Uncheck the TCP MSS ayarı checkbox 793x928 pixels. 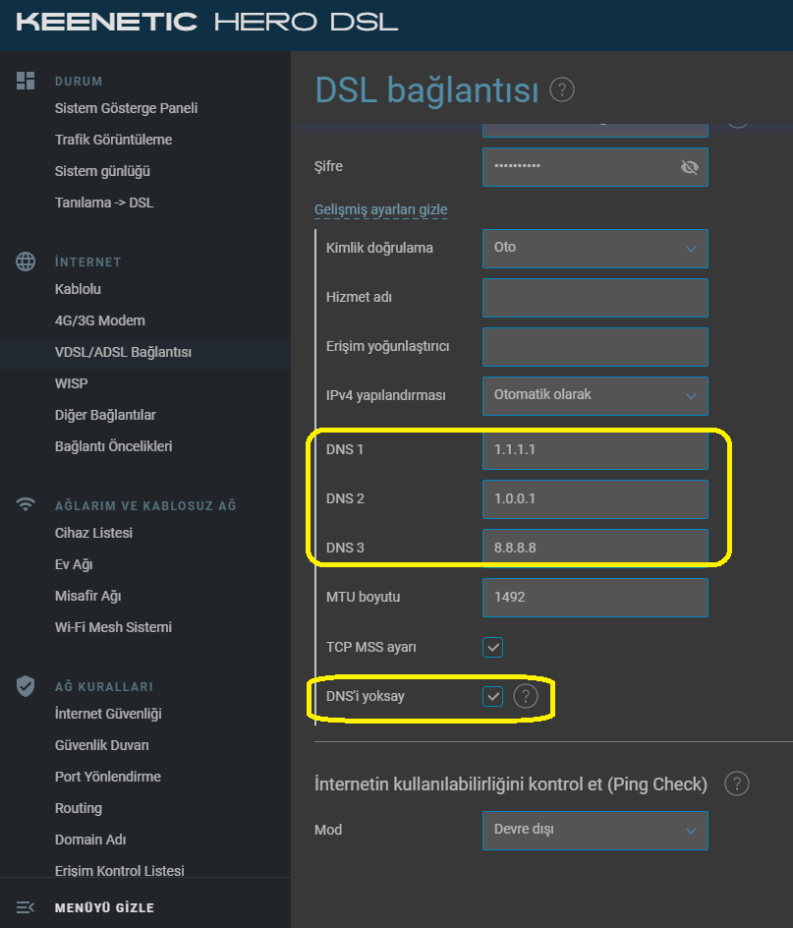(x=492, y=647)
